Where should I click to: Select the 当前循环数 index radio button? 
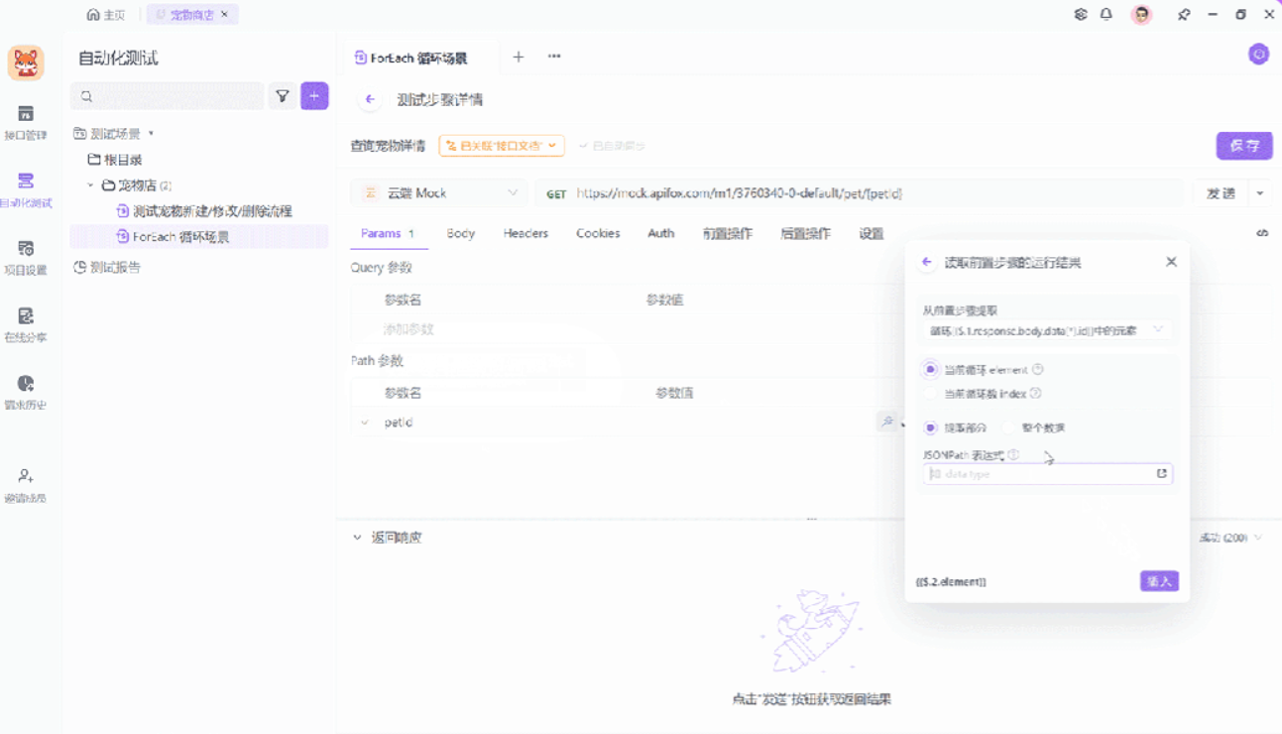click(x=929, y=393)
